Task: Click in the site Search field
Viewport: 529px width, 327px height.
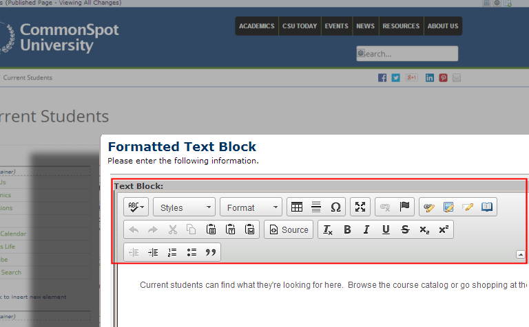Action: 407,54
